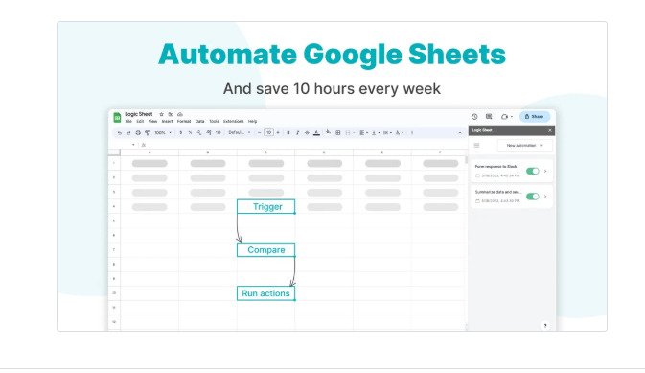
Task: Toggle the Form response to Slack automation
Action: [x=532, y=171]
